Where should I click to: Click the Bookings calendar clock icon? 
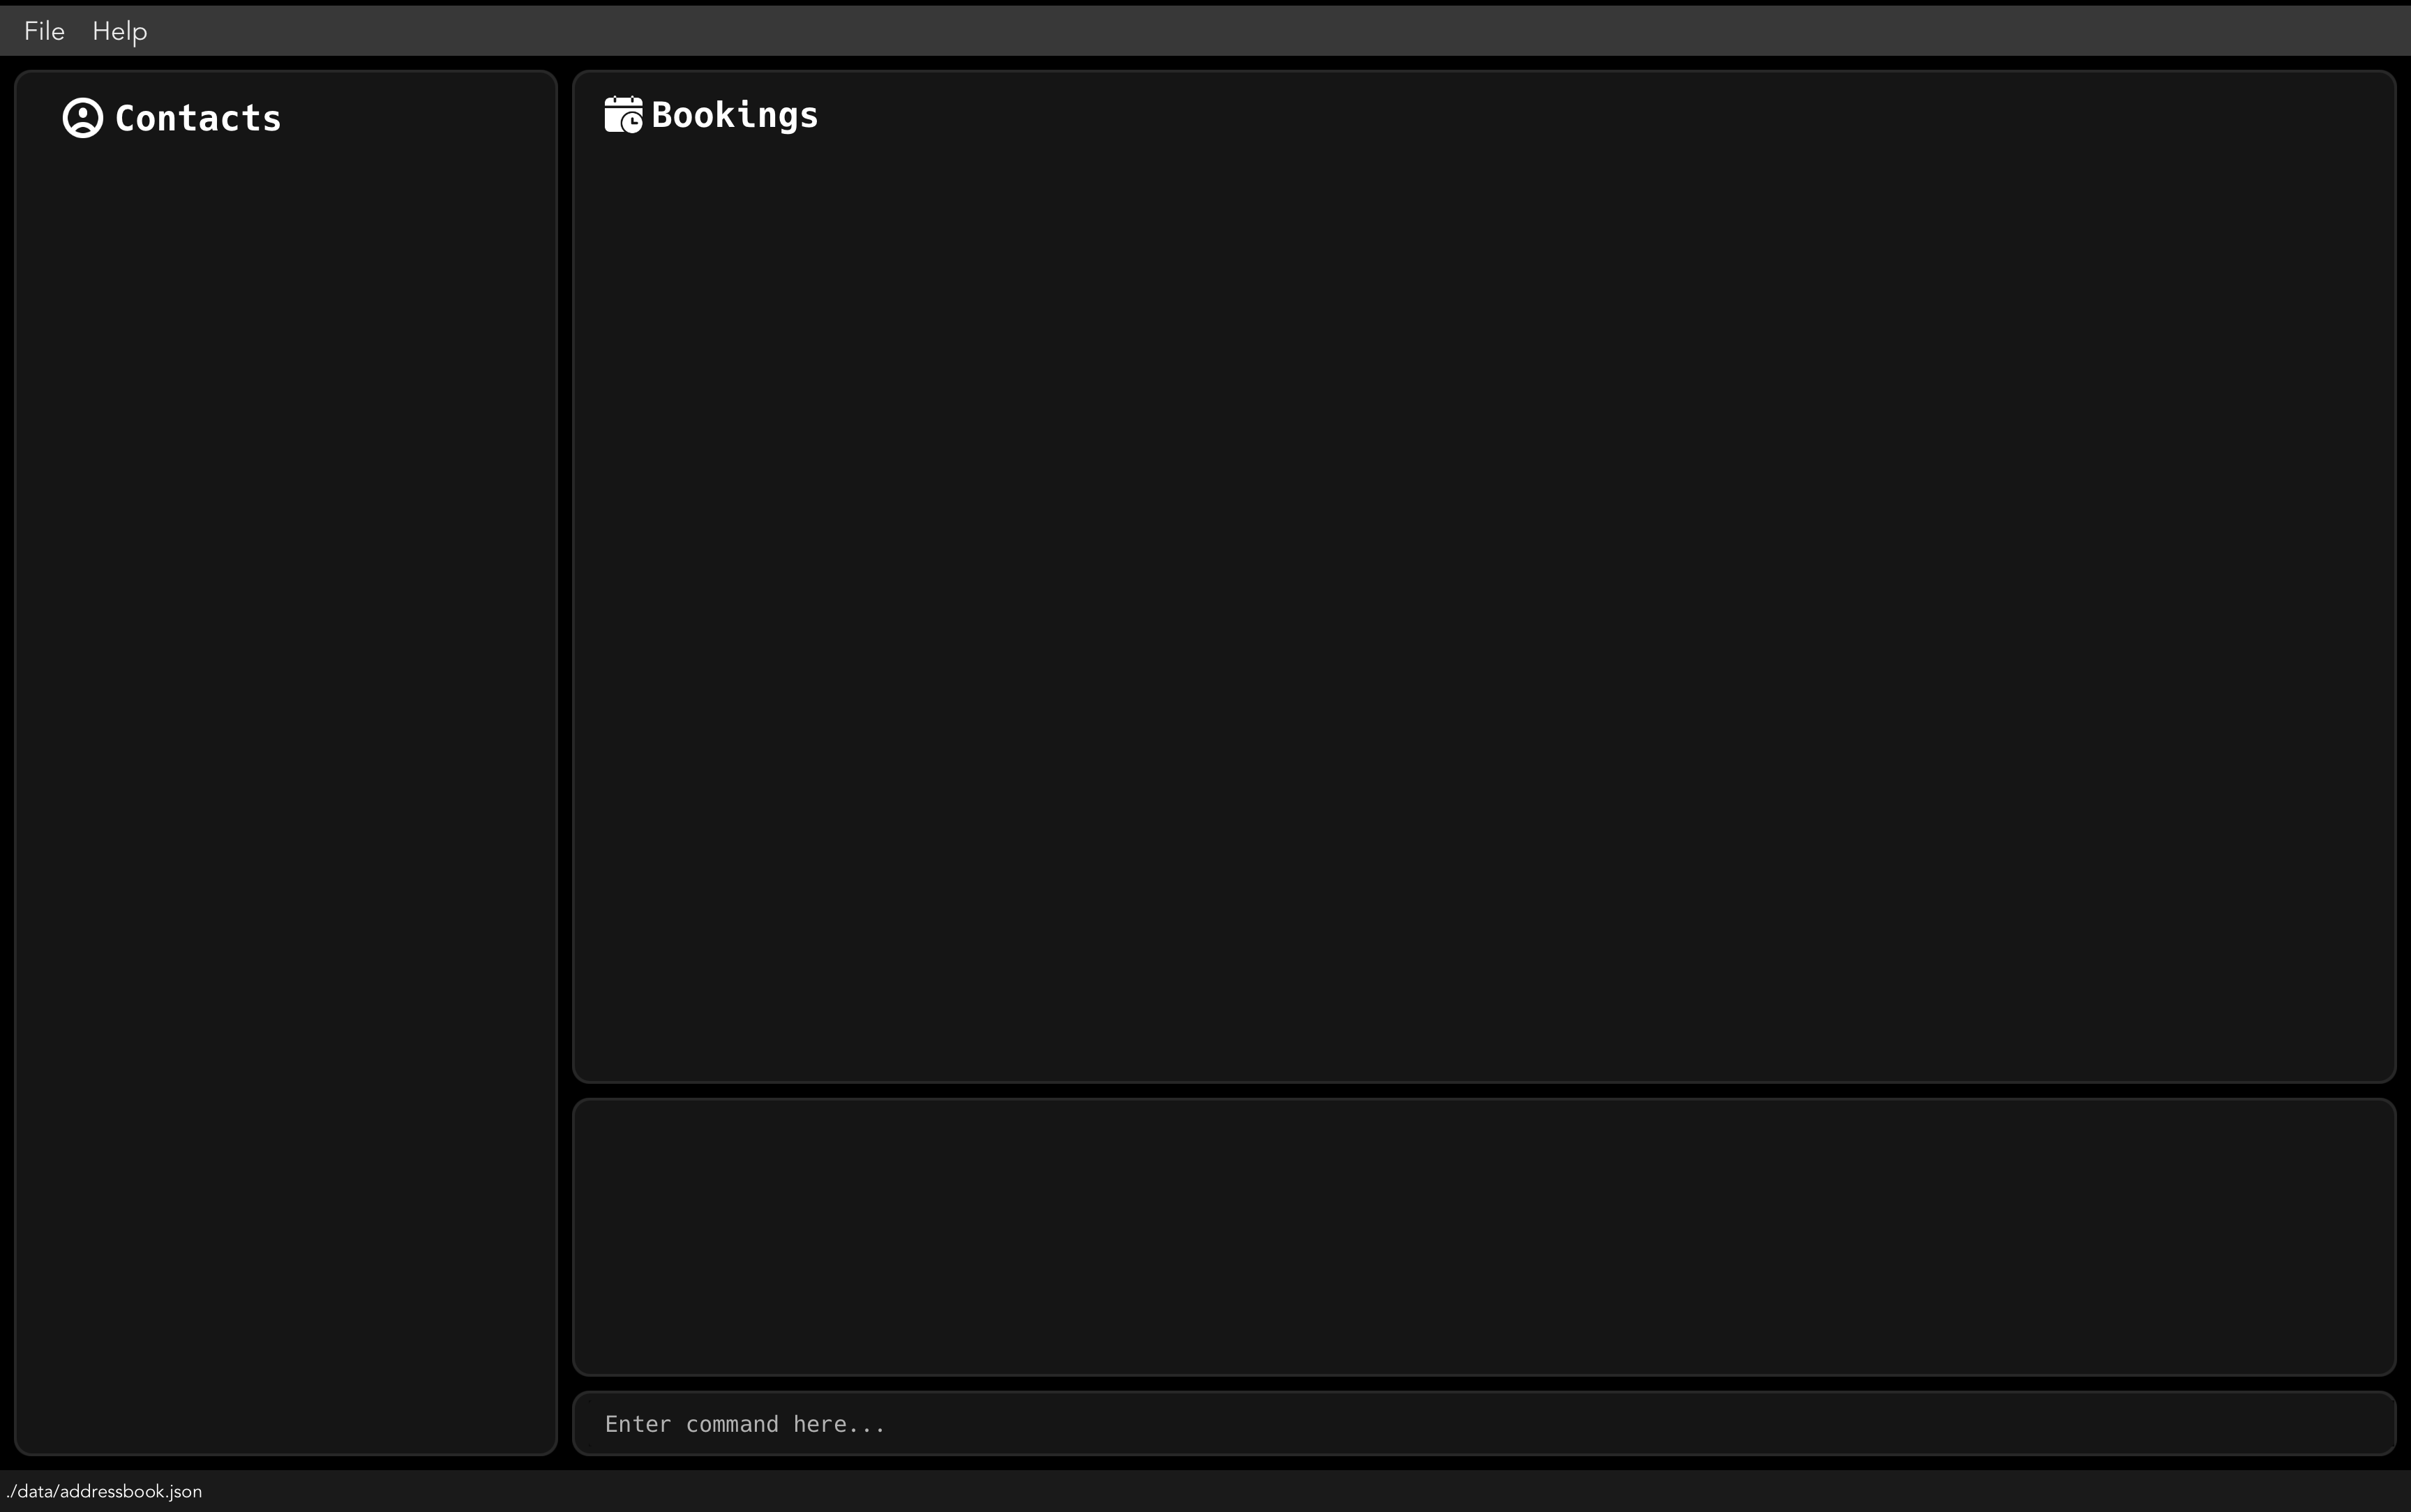(x=624, y=114)
